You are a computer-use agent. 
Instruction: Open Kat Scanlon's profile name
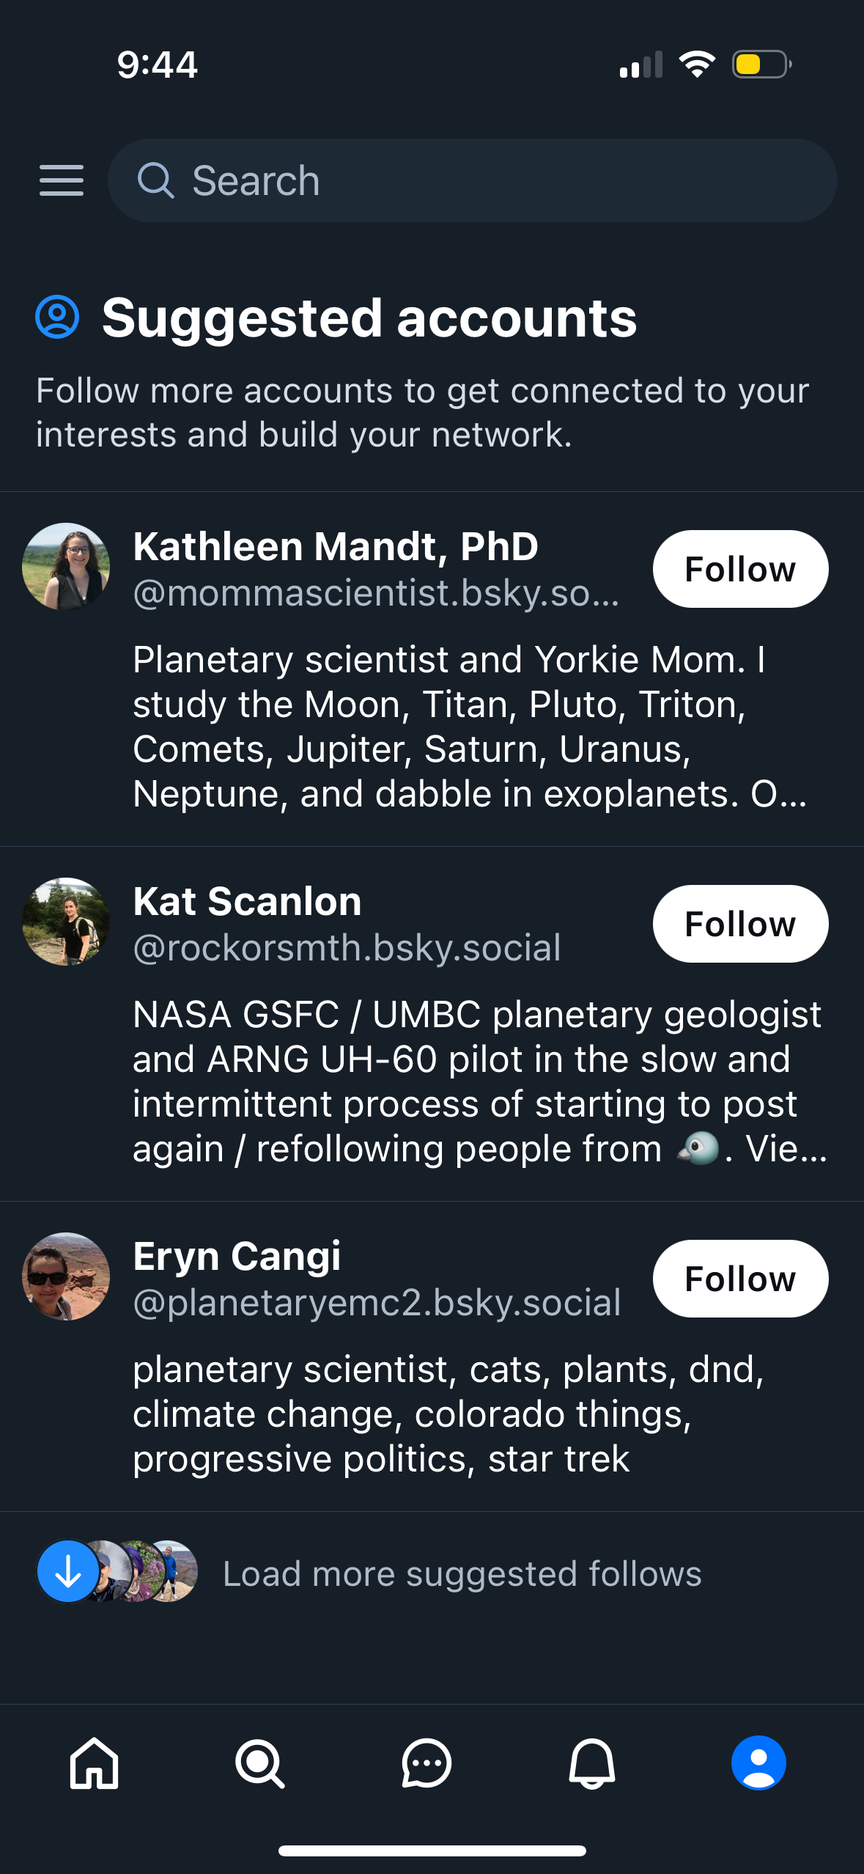pos(248,901)
